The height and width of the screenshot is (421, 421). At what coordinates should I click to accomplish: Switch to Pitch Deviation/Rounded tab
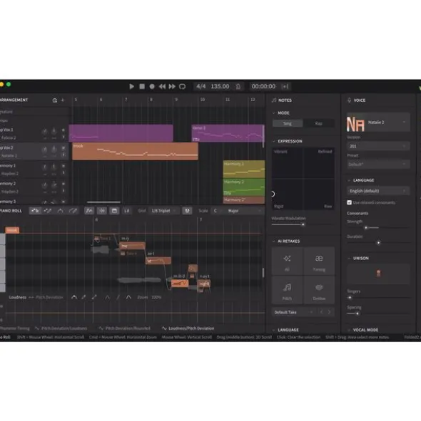pyautogui.click(x=125, y=328)
